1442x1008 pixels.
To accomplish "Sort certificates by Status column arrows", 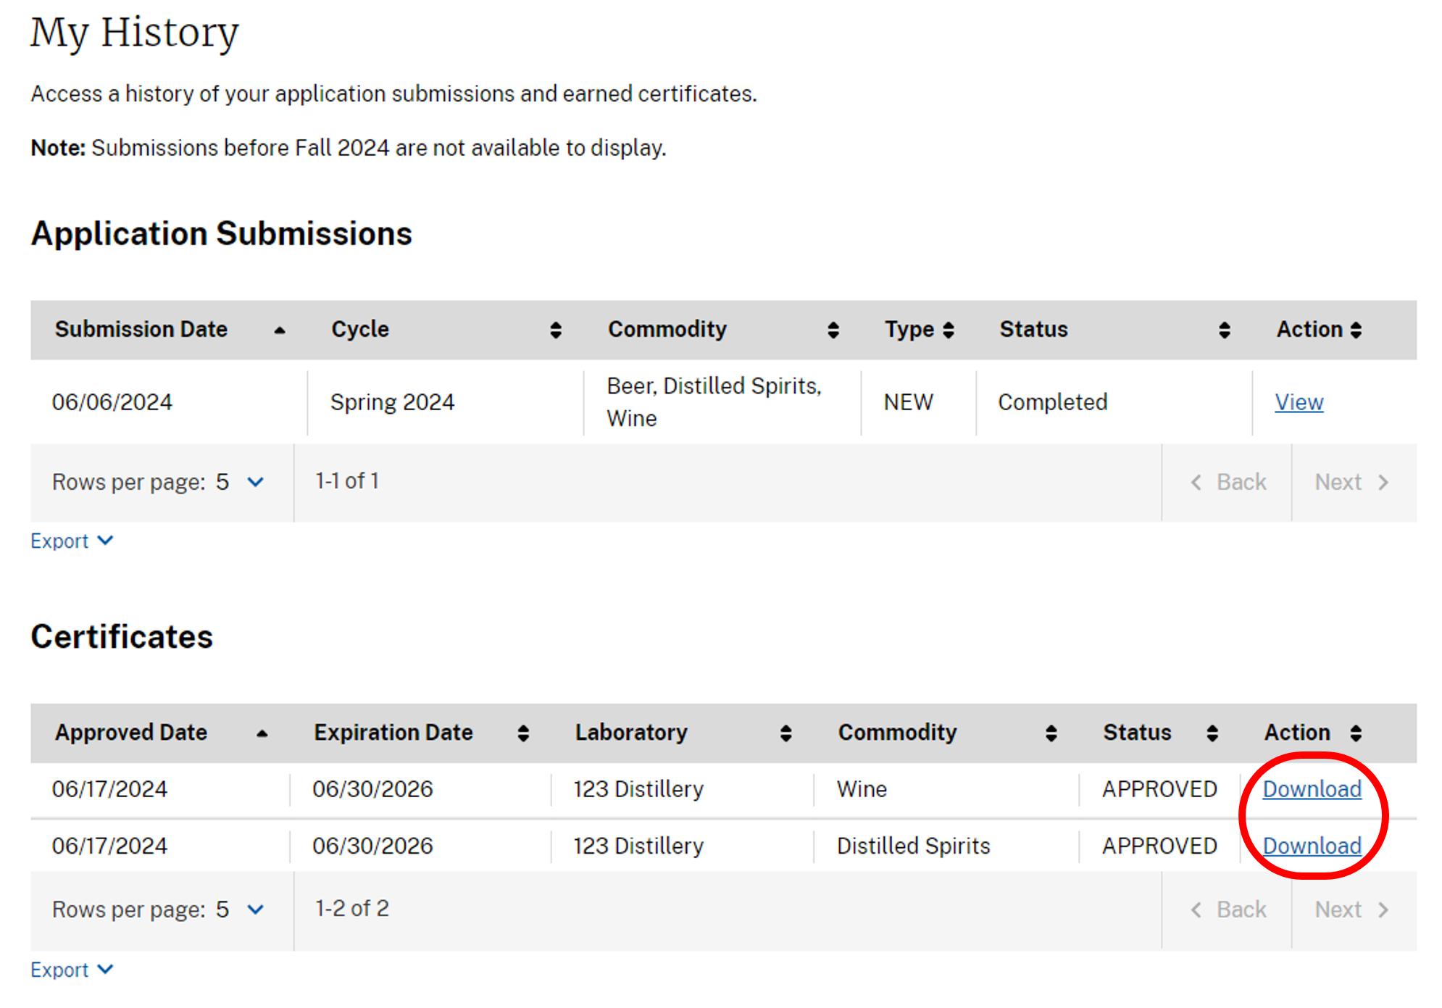I will pyautogui.click(x=1212, y=733).
